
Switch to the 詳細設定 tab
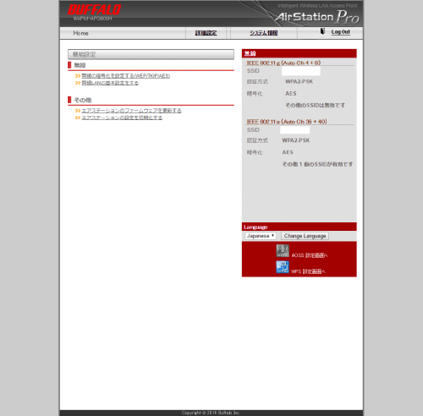click(206, 33)
